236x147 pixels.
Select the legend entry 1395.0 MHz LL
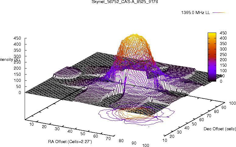[x=195, y=13]
